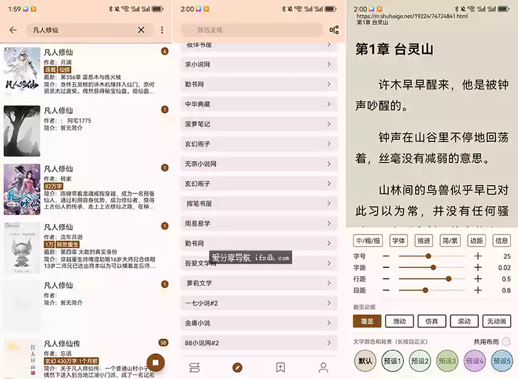The width and height of the screenshot is (518, 379).
Task: Open the bookmark icon in the bottom navigation bar
Action: click(280, 367)
